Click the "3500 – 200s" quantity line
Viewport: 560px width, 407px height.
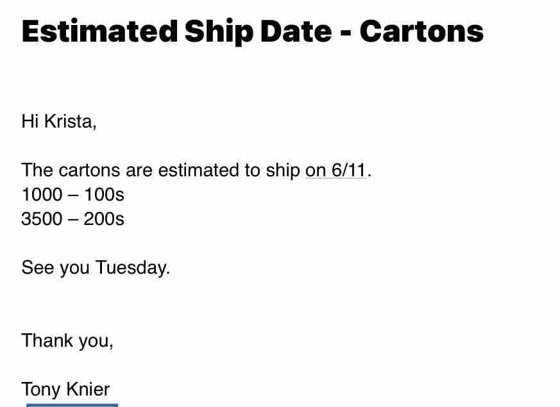point(72,219)
